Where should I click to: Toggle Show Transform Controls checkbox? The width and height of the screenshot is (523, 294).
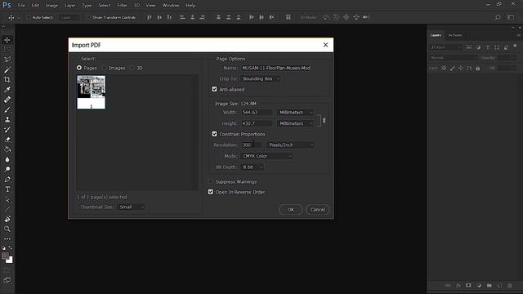[x=88, y=17]
